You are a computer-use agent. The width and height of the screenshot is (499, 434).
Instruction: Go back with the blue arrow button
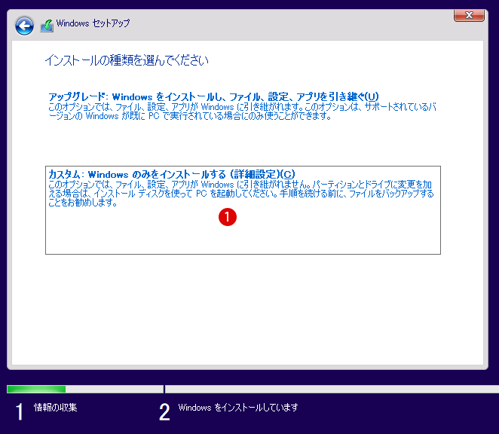[24, 26]
